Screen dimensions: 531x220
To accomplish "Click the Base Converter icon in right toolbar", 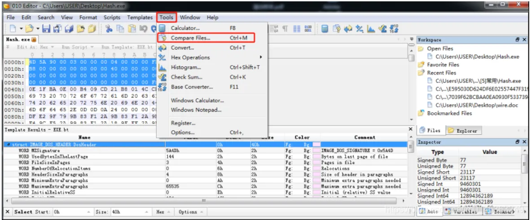I will 394,29.
